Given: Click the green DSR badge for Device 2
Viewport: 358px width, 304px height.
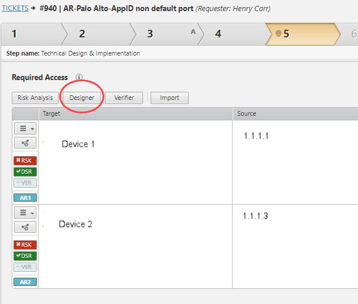Looking at the screenshot, I should [25, 256].
